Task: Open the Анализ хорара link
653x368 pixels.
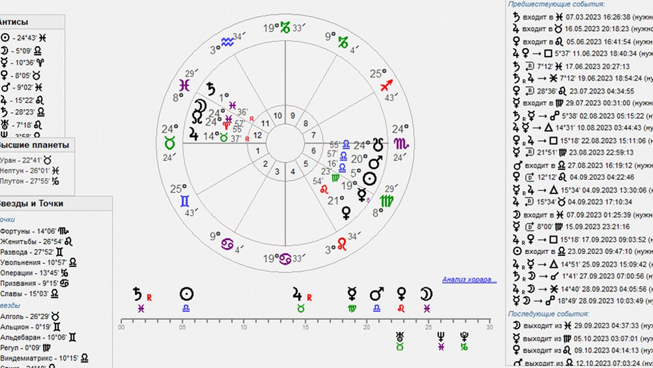Action: (x=469, y=280)
